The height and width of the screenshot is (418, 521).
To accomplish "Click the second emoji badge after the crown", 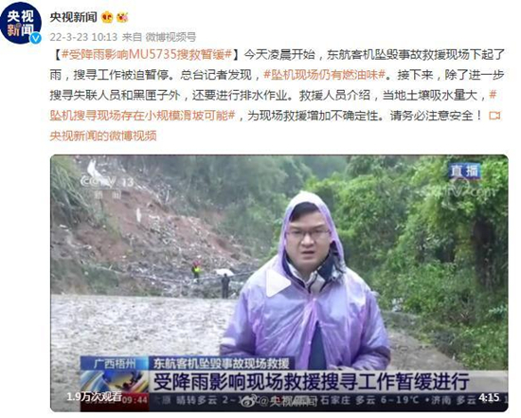I will [122, 17].
